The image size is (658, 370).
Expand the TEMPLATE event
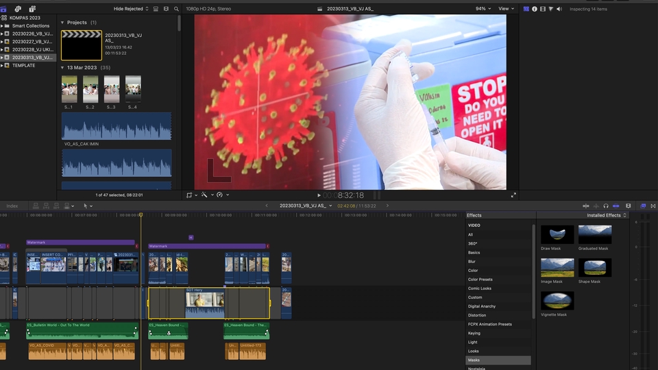(x=2, y=66)
